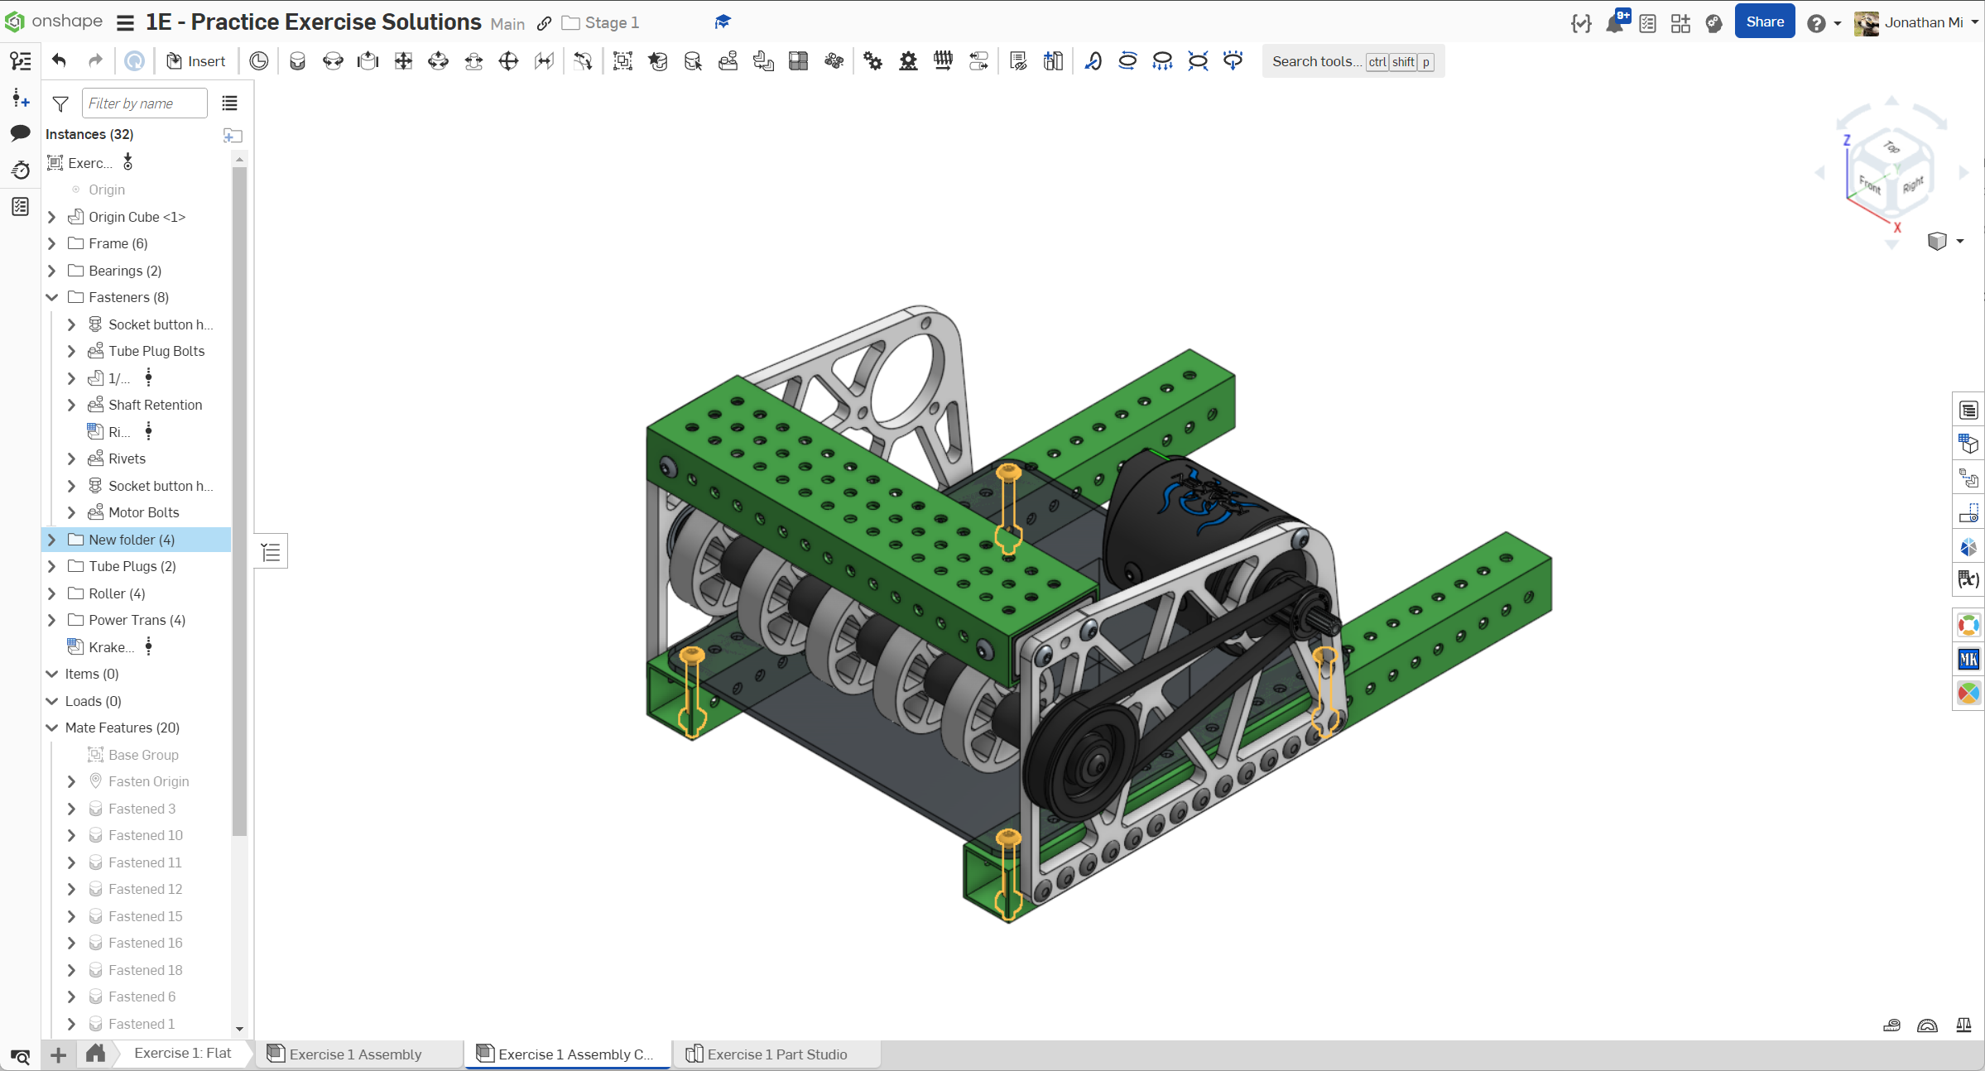Viewport: 1985px width, 1071px height.
Task: Open the notifications bell
Action: [x=1614, y=23]
